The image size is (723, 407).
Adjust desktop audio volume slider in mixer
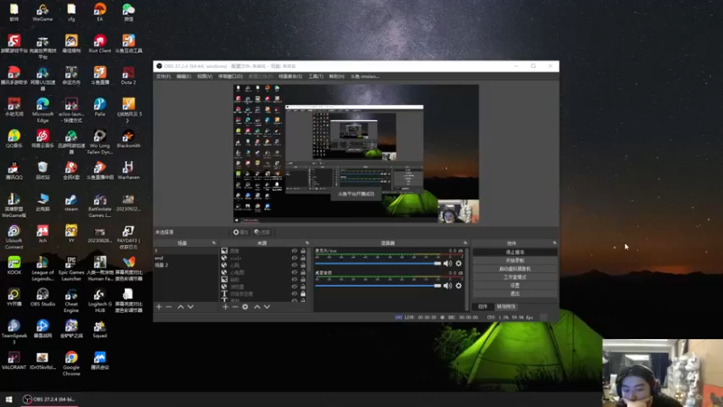point(378,286)
